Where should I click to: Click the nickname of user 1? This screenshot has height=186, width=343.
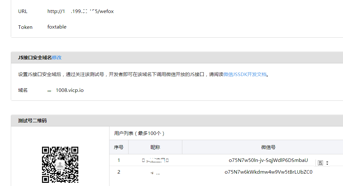pyautogui.click(x=155, y=160)
